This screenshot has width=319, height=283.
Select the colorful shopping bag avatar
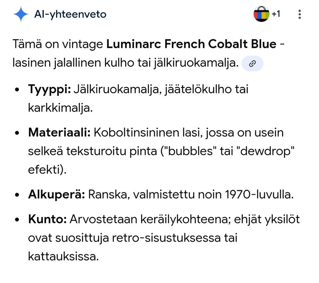(x=262, y=14)
